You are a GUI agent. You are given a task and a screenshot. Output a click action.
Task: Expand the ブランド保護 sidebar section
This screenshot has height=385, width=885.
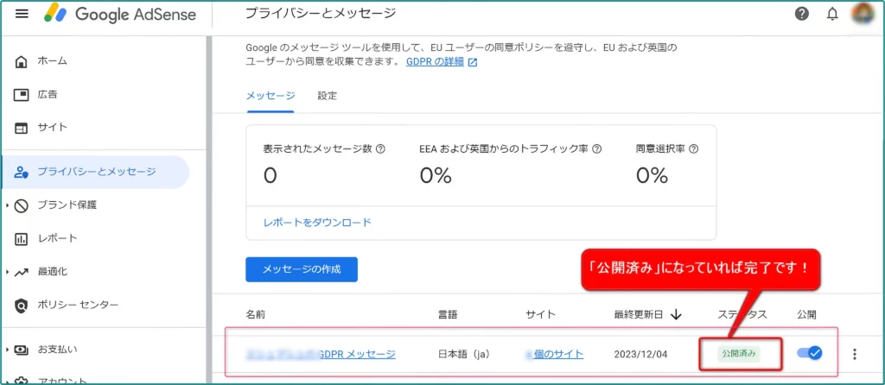point(8,205)
